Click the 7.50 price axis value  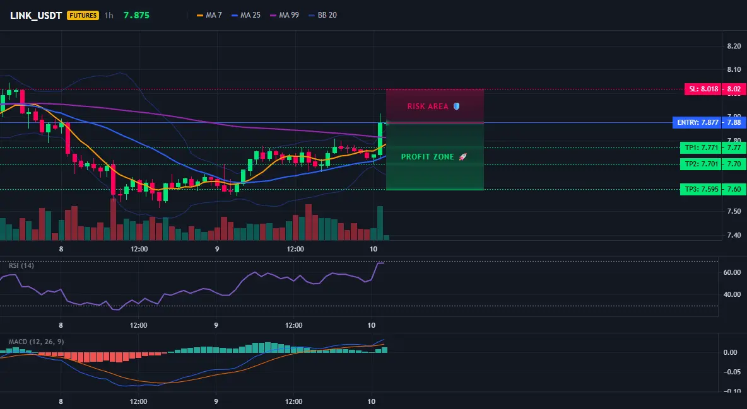coord(734,211)
